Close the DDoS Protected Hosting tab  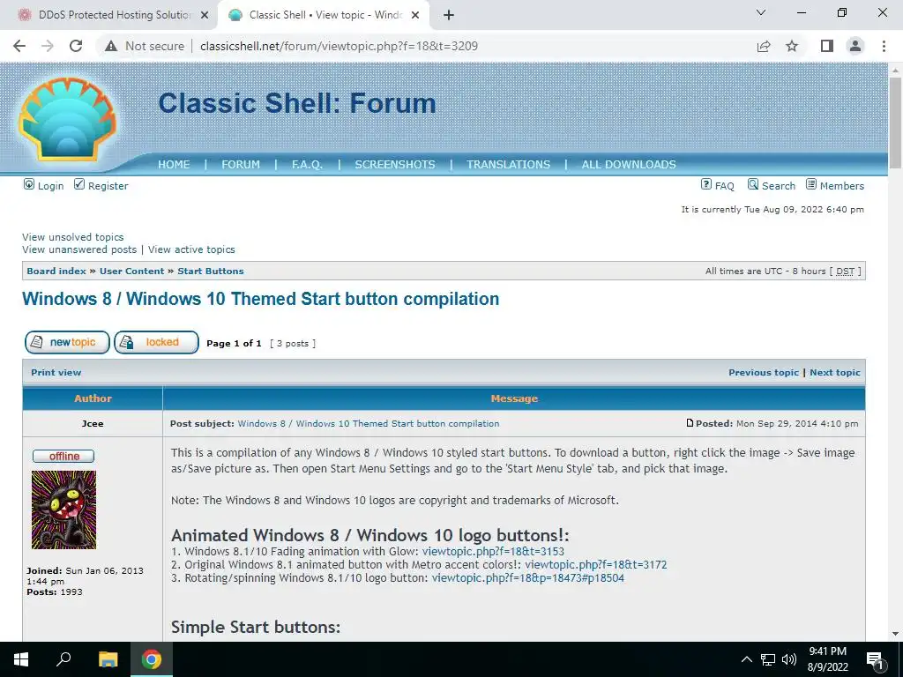click(205, 15)
